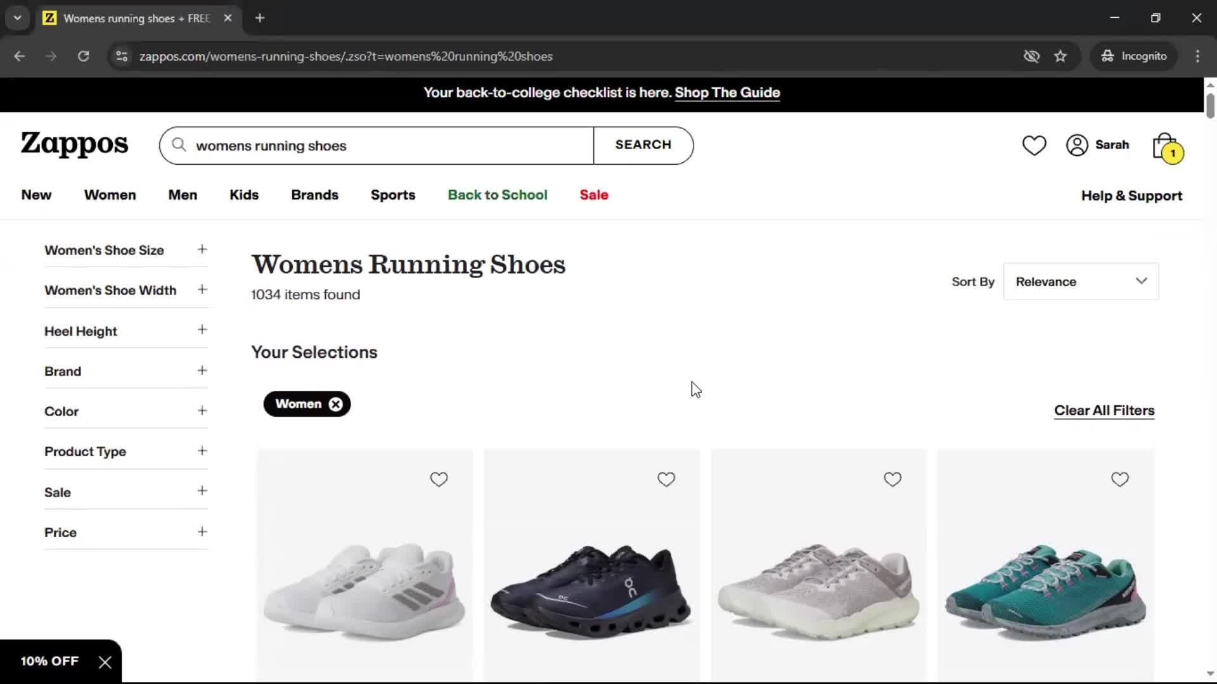1217x684 pixels.
Task: Open the tab search dropdown
Action: point(18,18)
